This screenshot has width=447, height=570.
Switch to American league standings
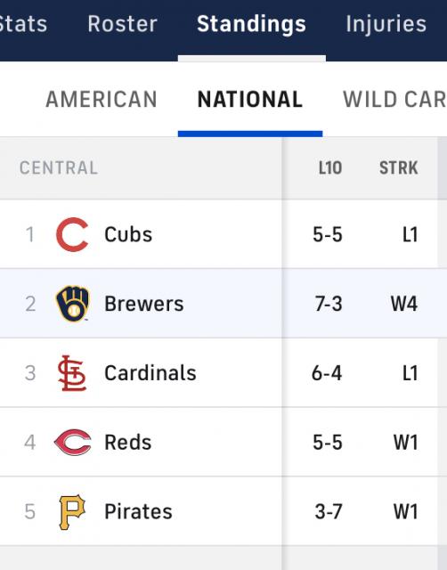pos(102,99)
